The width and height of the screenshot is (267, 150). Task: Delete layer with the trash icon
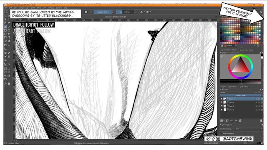261,120
